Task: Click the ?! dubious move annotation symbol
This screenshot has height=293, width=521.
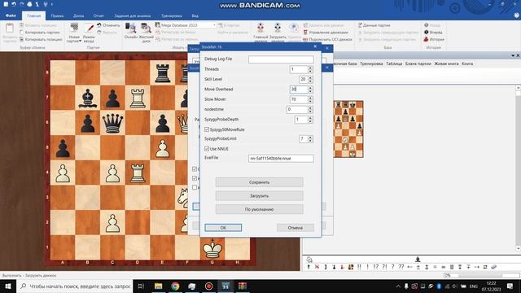Action: (x=384, y=267)
